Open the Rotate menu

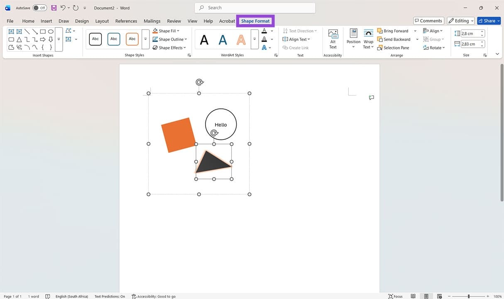point(435,47)
